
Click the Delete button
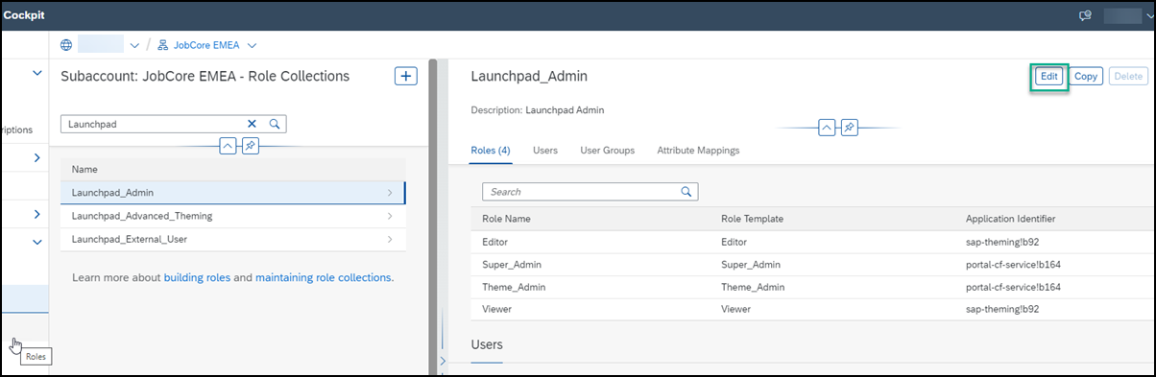coord(1128,77)
